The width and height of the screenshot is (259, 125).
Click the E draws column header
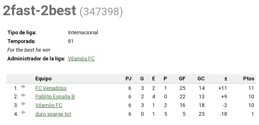point(154,79)
